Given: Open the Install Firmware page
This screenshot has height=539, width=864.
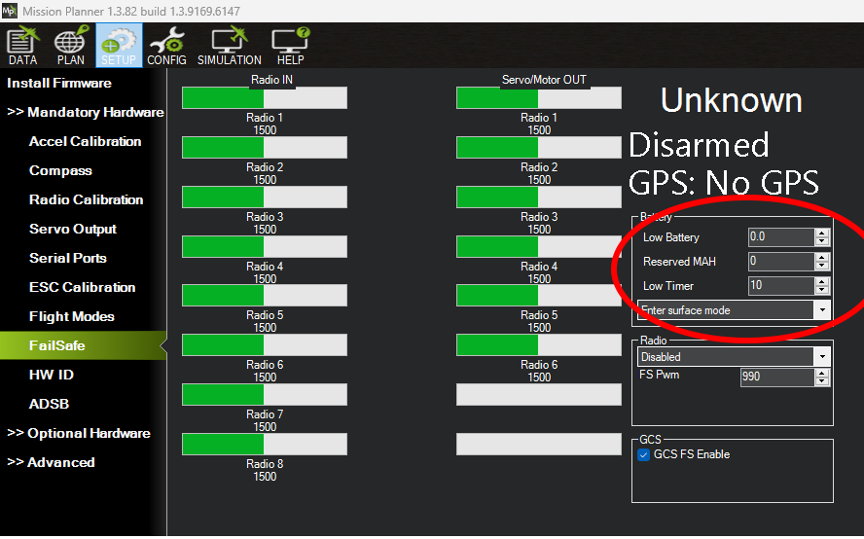Looking at the screenshot, I should 59,83.
